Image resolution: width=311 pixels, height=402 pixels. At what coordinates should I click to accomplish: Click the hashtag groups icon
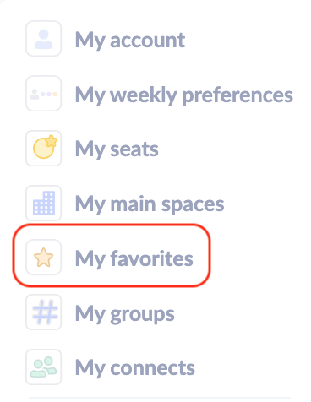tap(44, 312)
